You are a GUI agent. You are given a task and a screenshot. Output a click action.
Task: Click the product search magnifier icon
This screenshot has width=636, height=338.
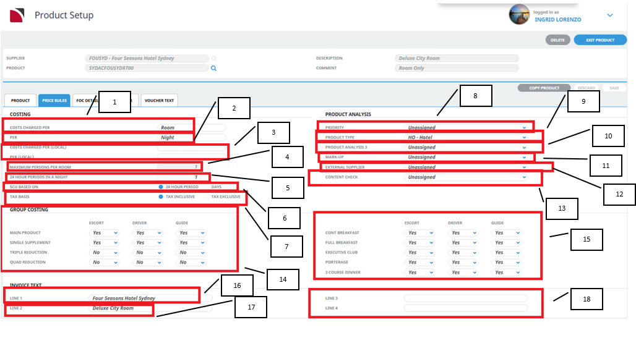tap(213, 68)
